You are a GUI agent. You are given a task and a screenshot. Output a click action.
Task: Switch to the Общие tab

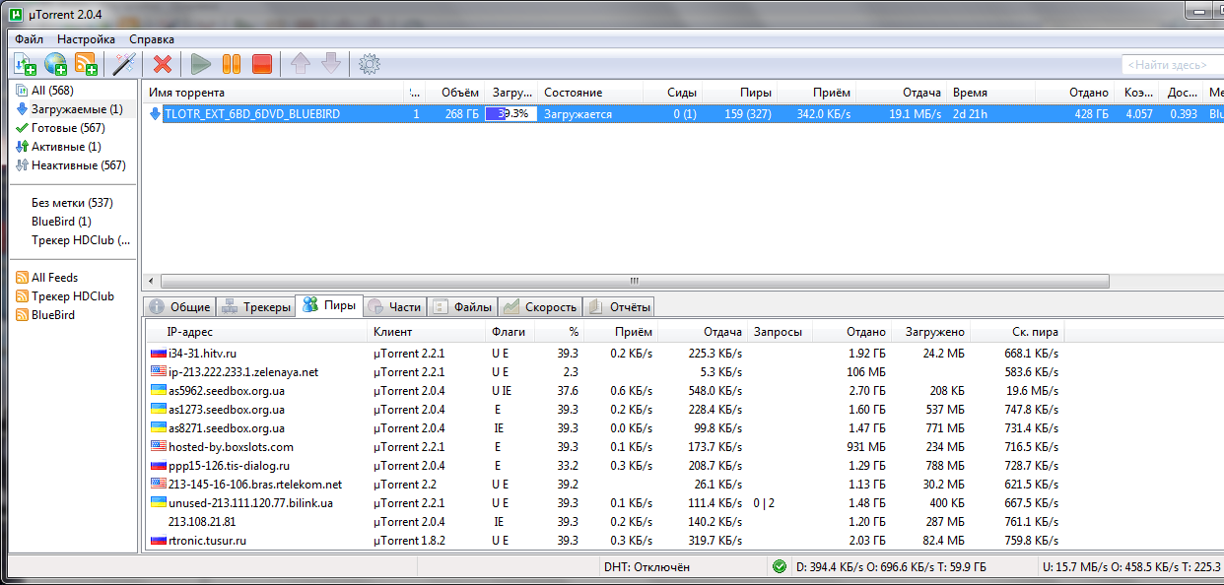click(x=178, y=307)
